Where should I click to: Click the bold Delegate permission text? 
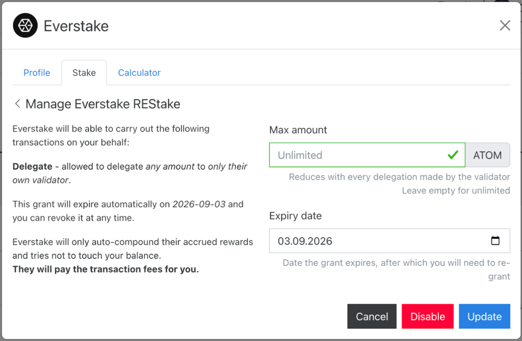[x=33, y=166]
